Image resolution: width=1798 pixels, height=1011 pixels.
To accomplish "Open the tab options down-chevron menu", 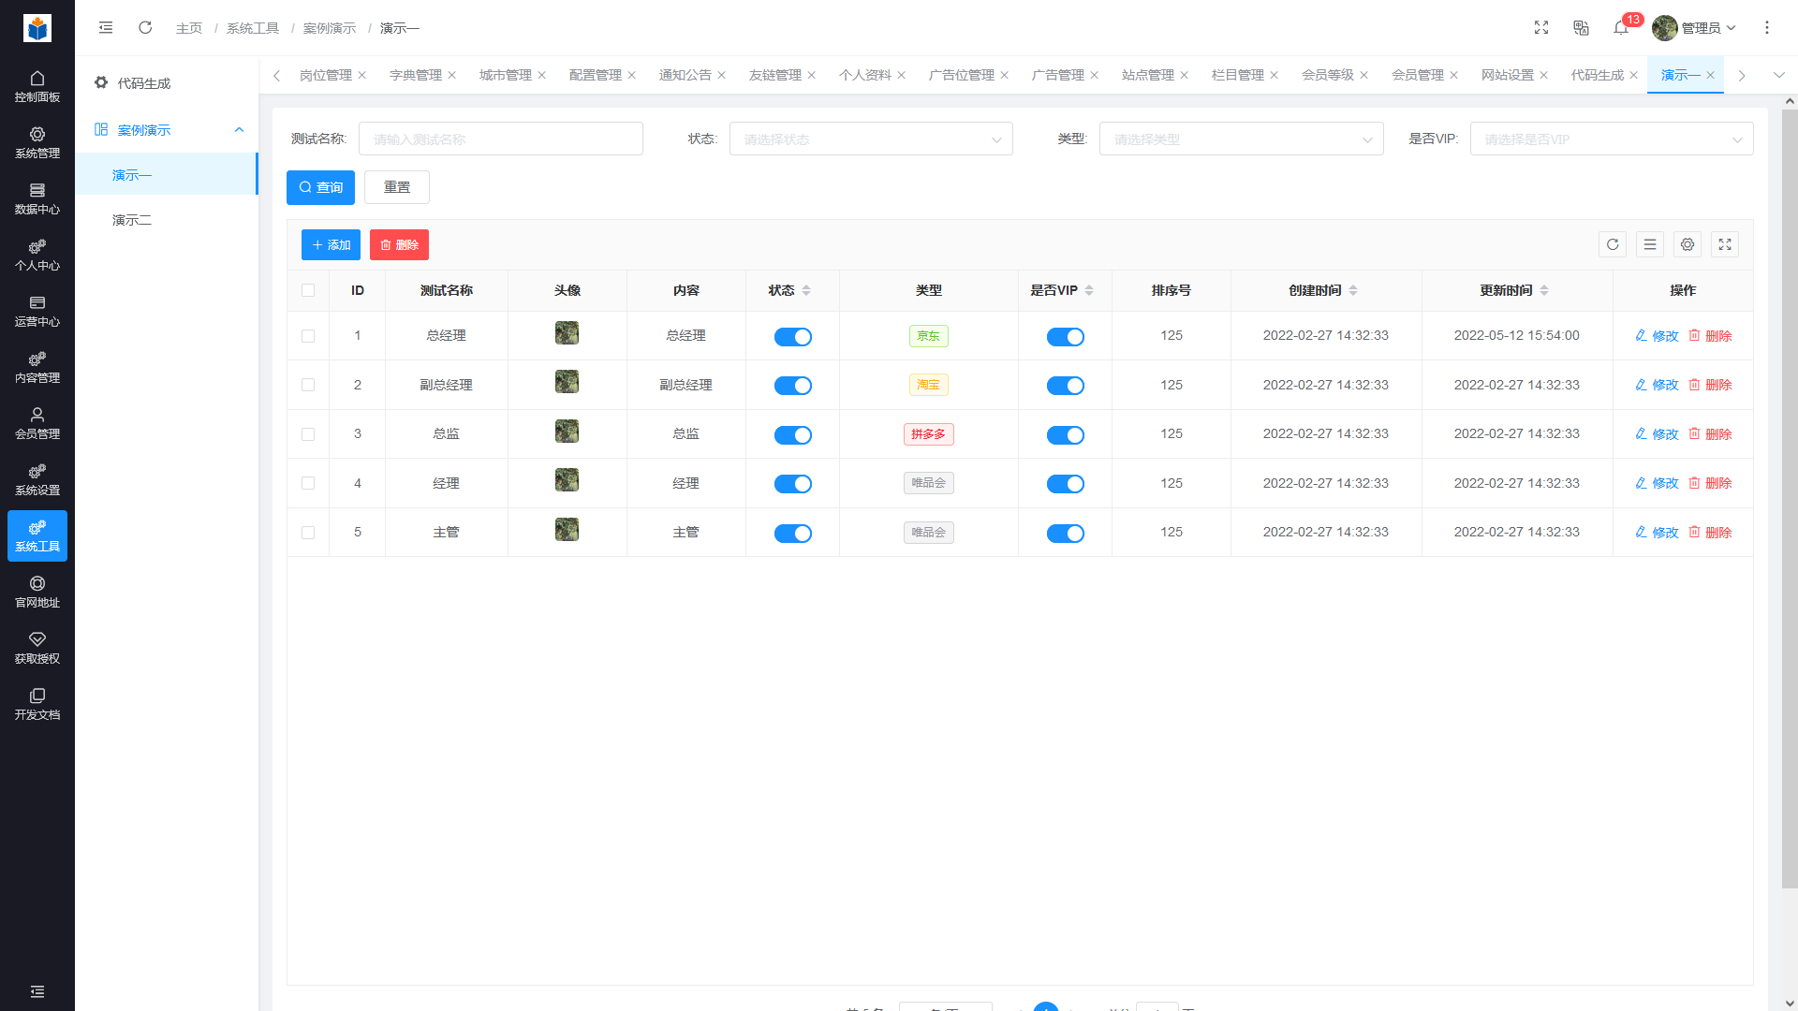I will [x=1779, y=75].
